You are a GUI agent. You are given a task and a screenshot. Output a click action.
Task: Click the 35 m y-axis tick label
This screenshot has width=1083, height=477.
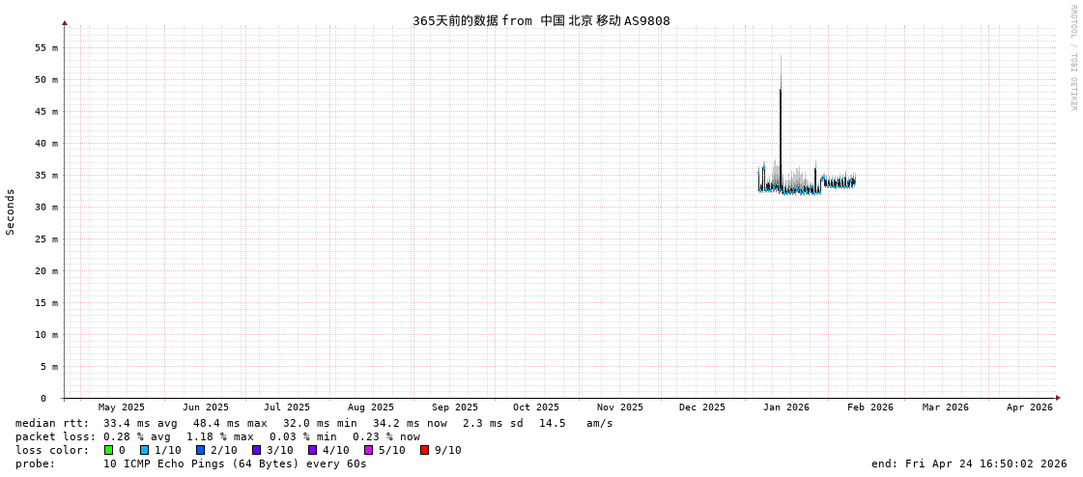(47, 176)
